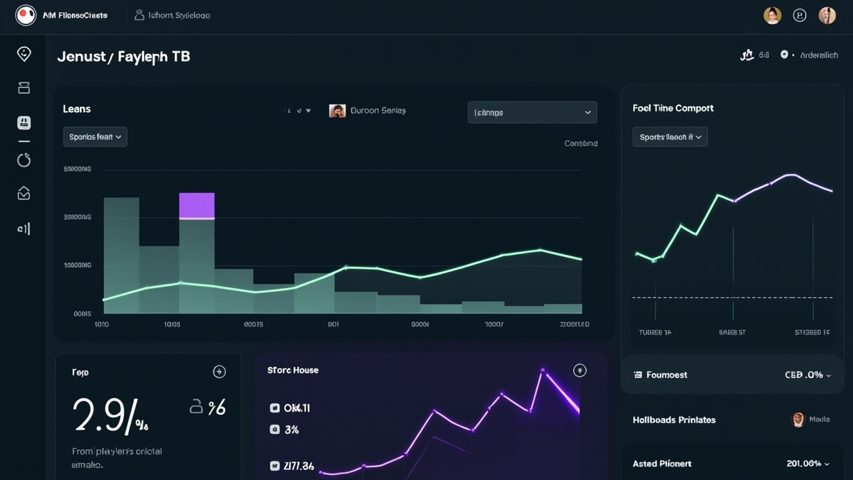Toggle the Ok.11 legend checkbox
Image resolution: width=853 pixels, height=480 pixels.
tap(275, 408)
